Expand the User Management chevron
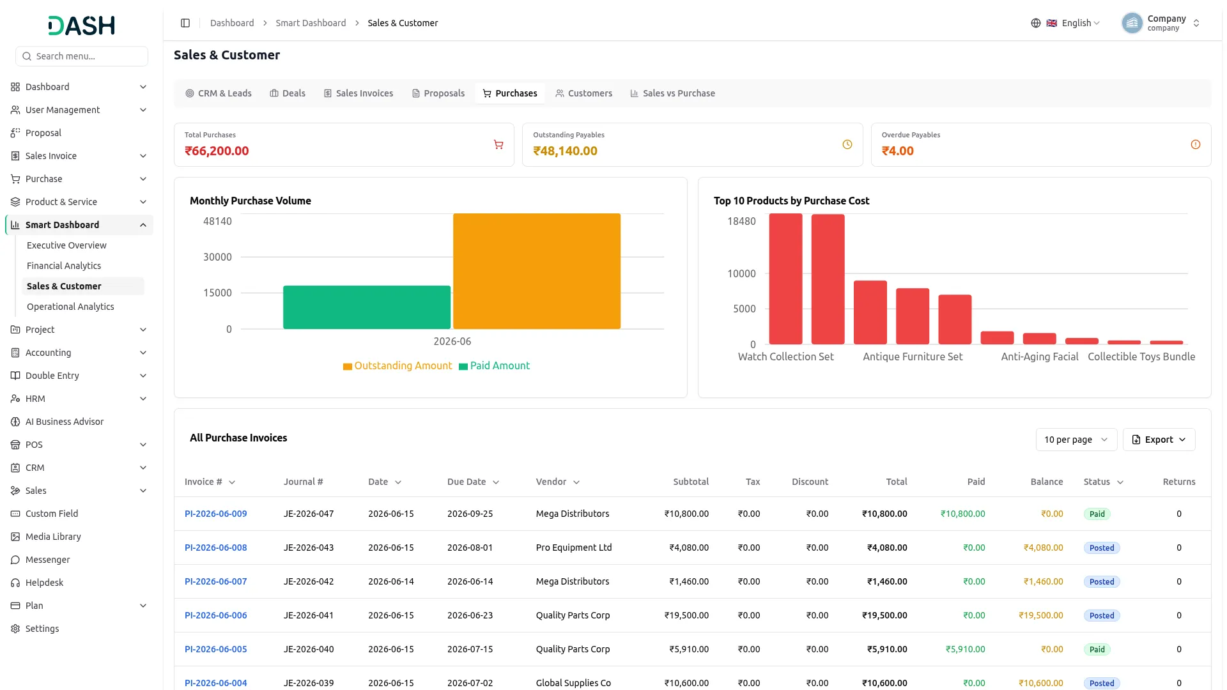 [x=143, y=110]
